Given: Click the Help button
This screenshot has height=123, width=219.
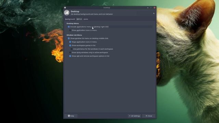Looking at the screenshot, I should [x=71, y=116].
